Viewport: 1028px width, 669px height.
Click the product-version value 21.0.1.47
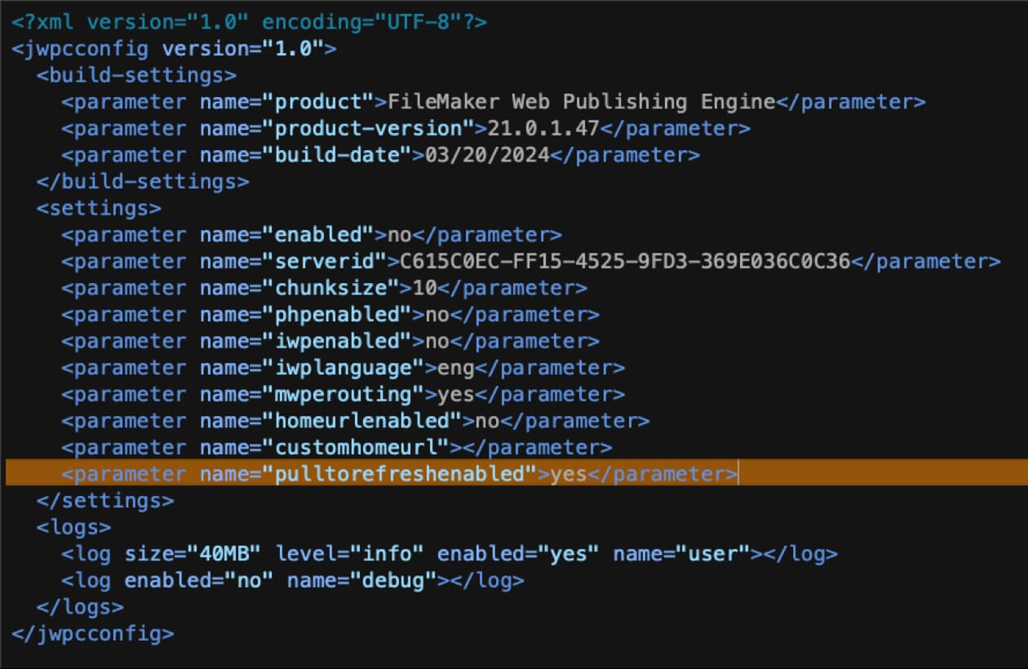538,128
